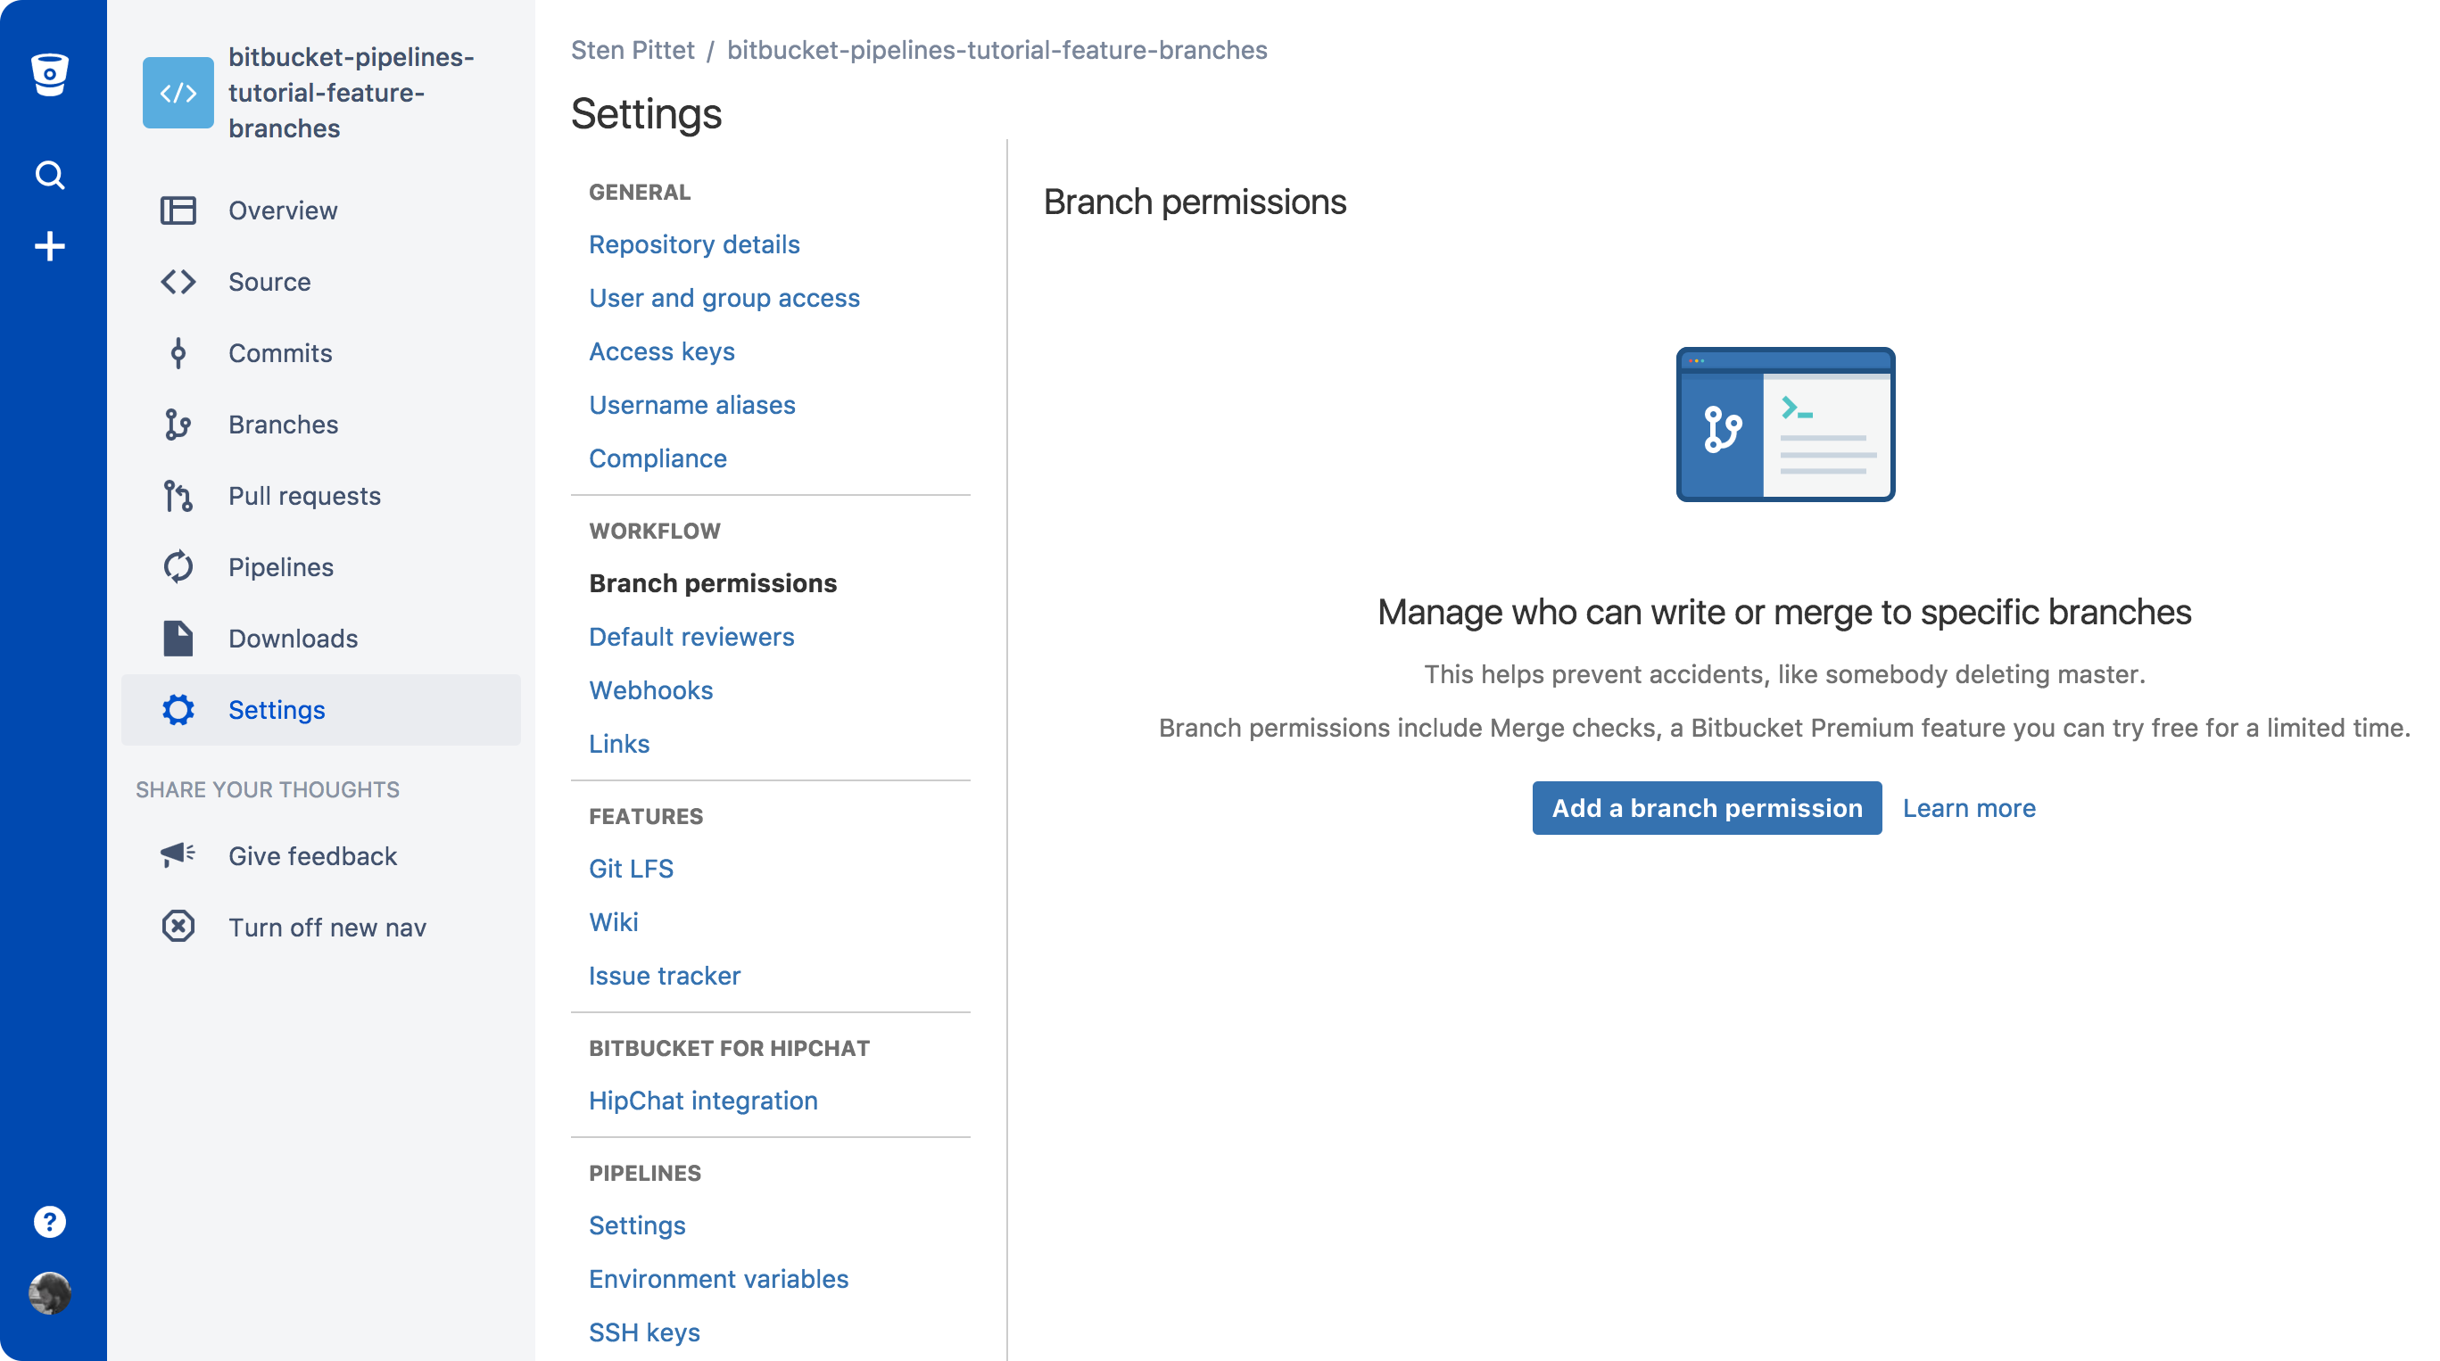Click Turn off new nav label

point(327,928)
